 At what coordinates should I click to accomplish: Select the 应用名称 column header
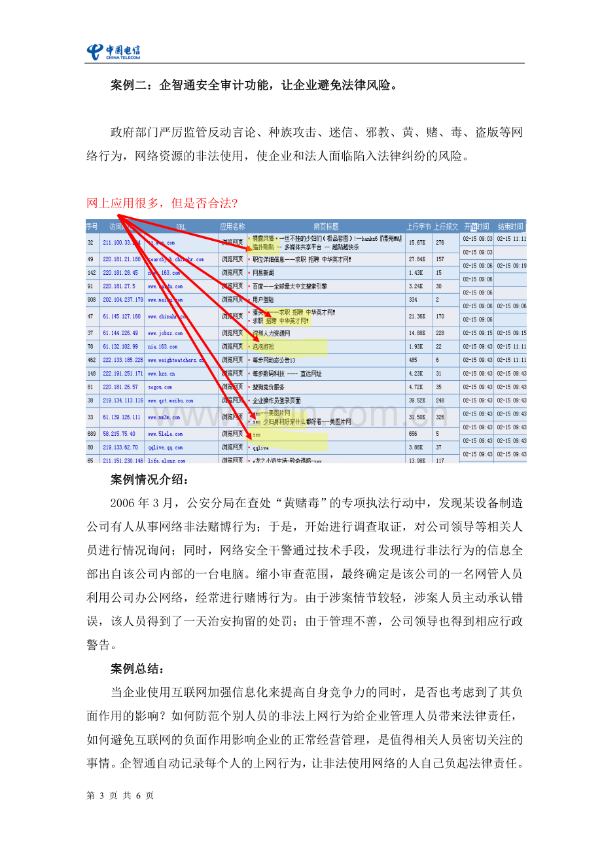(x=232, y=226)
